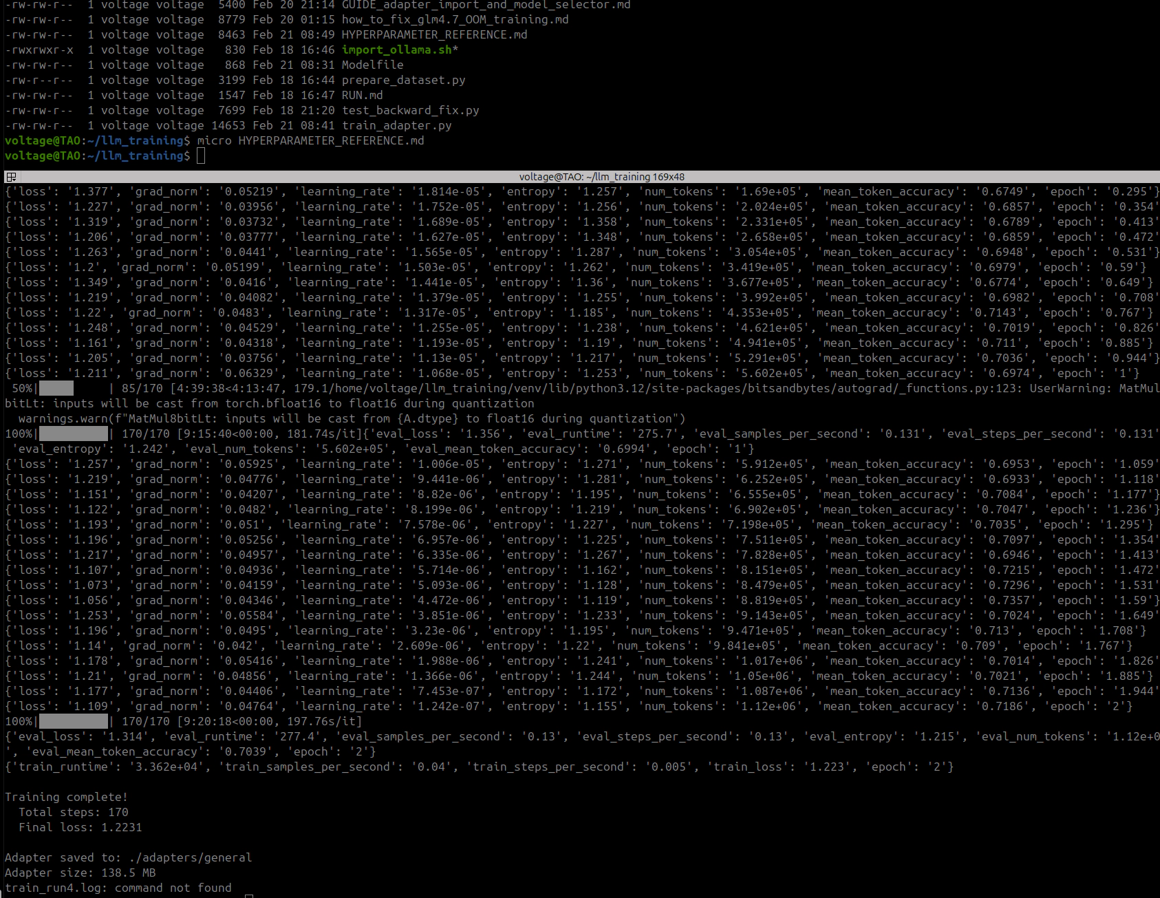The image size is (1160, 898).
Task: Click the HYPERPARAMETER_REFERENCE.md filename in file listing
Action: [434, 34]
